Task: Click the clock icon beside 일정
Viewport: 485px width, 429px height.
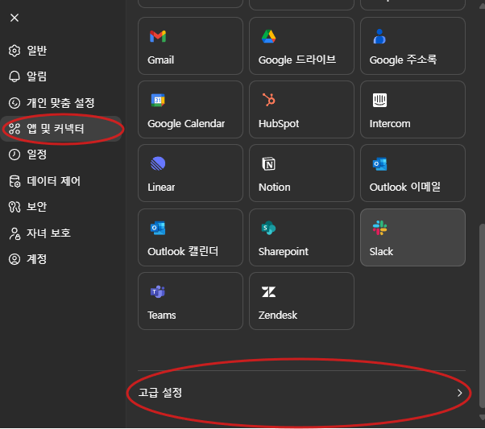Action: tap(15, 155)
